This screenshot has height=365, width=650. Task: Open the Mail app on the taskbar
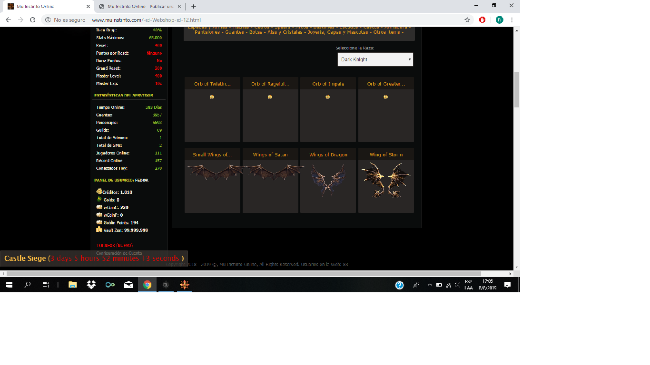(x=128, y=285)
